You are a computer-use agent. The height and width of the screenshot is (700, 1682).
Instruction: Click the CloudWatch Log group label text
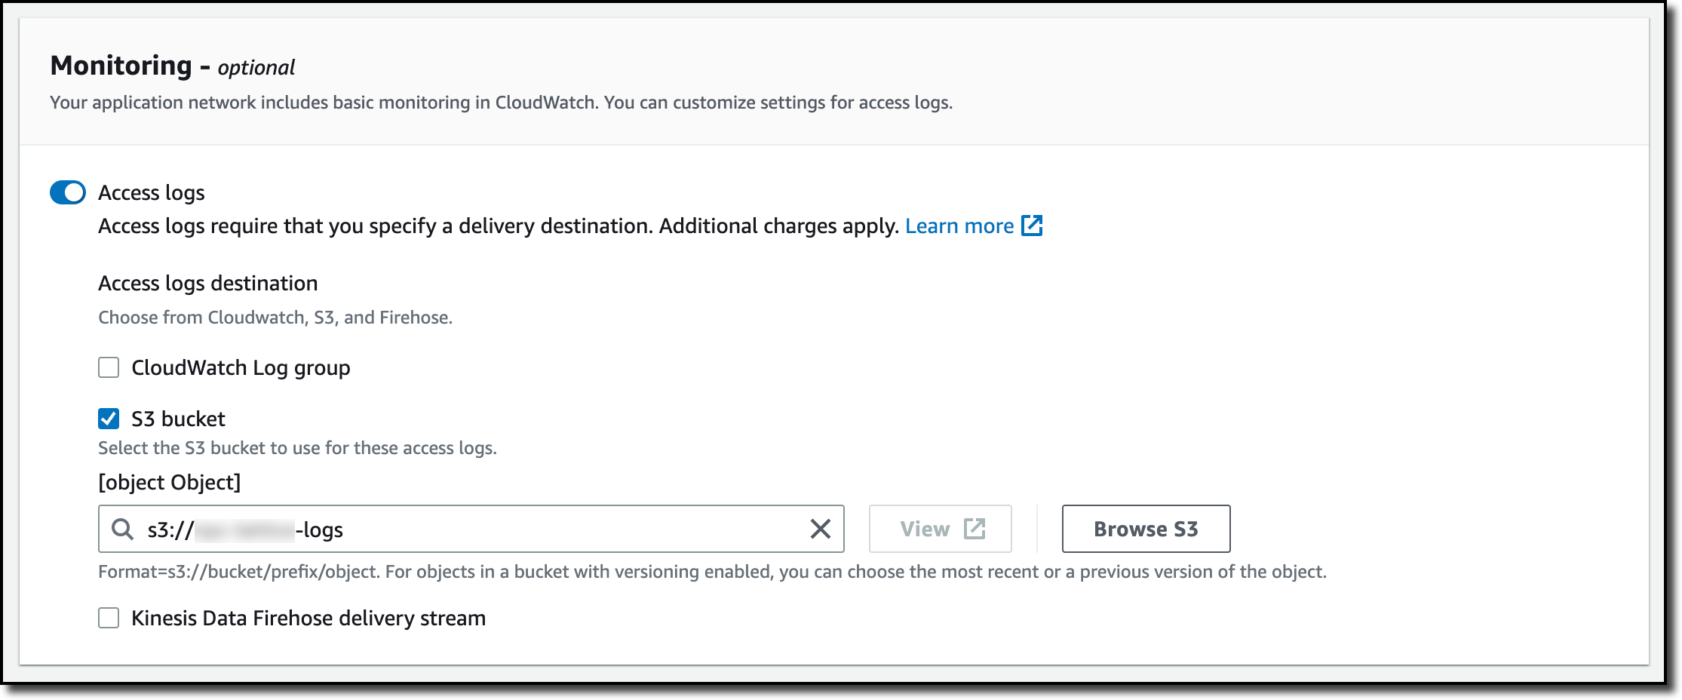(x=241, y=368)
